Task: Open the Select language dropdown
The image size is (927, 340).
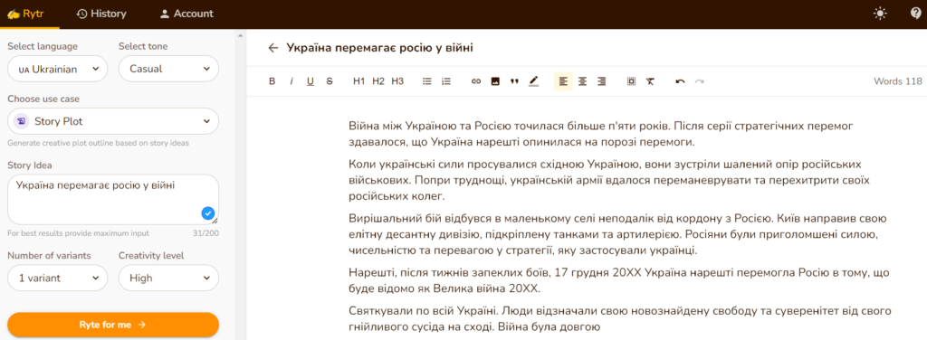Action: 57,69
